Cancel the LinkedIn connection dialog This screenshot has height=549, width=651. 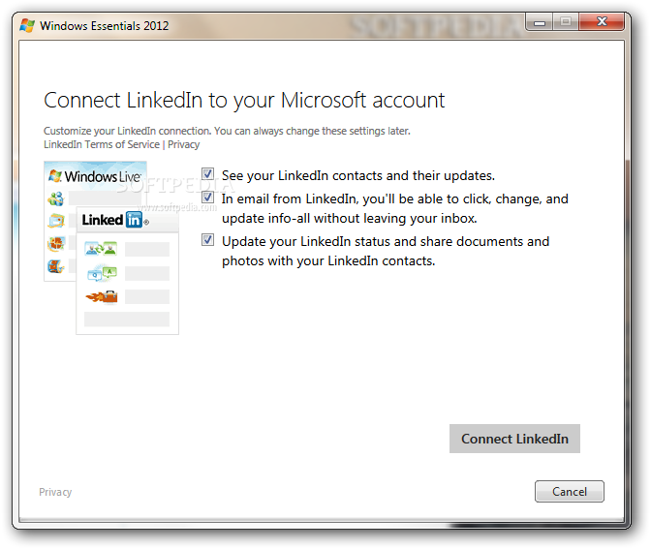(x=570, y=492)
